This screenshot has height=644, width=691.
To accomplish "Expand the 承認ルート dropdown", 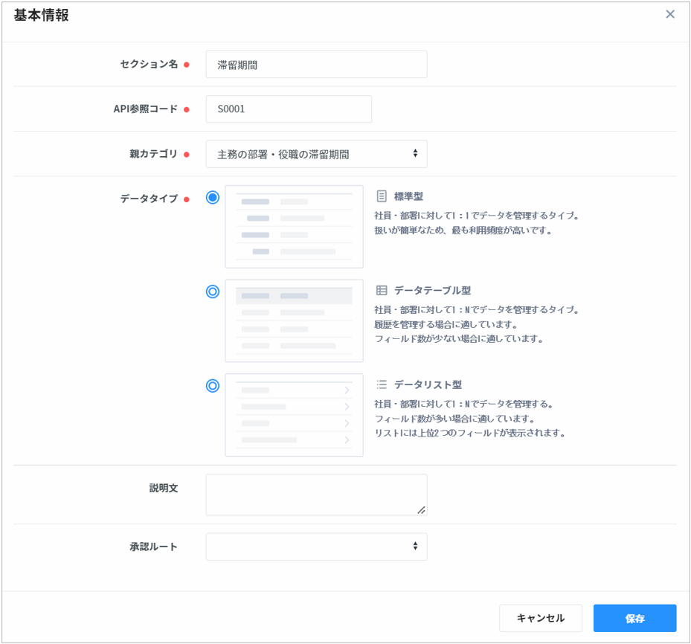I will (316, 547).
